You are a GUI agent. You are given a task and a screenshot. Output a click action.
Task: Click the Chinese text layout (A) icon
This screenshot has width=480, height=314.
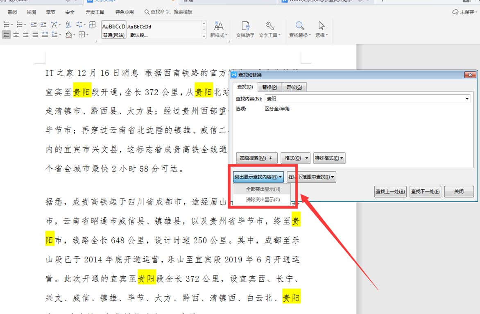click(54, 25)
